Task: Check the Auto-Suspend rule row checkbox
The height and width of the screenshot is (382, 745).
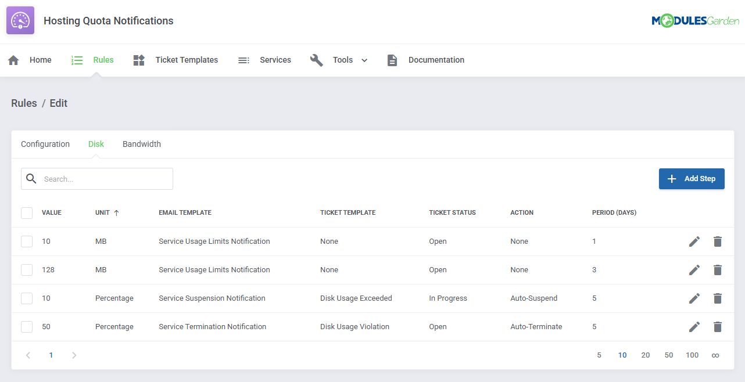Action: pyautogui.click(x=26, y=298)
